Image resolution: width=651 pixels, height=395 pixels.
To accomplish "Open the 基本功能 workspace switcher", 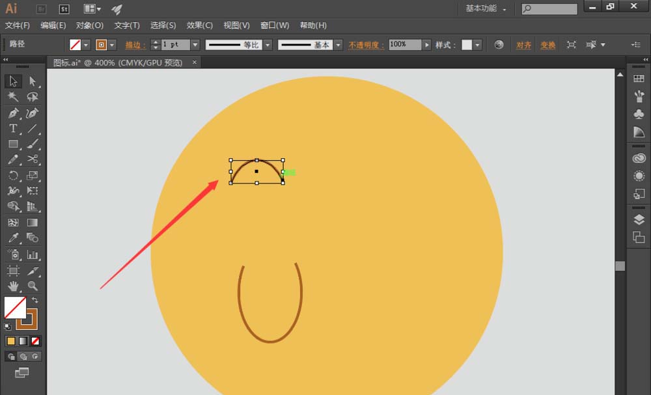I will point(486,8).
